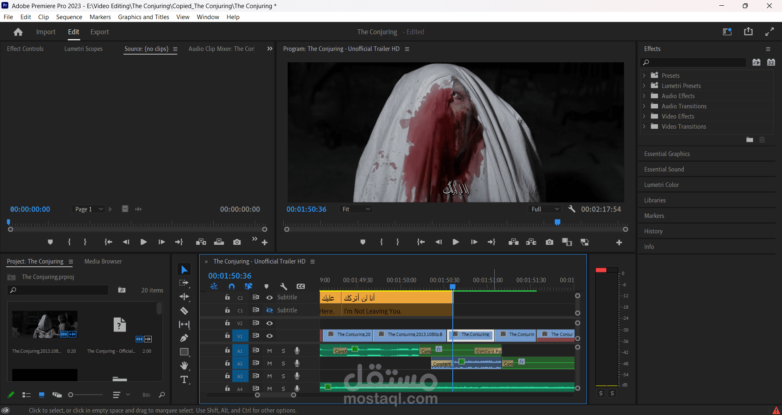Toggle visibility of the V1 track
The height and width of the screenshot is (415, 782).
269,336
